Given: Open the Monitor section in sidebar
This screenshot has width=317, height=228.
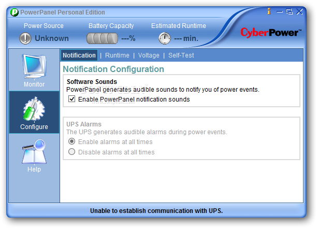Looking at the screenshot, I should 34,70.
